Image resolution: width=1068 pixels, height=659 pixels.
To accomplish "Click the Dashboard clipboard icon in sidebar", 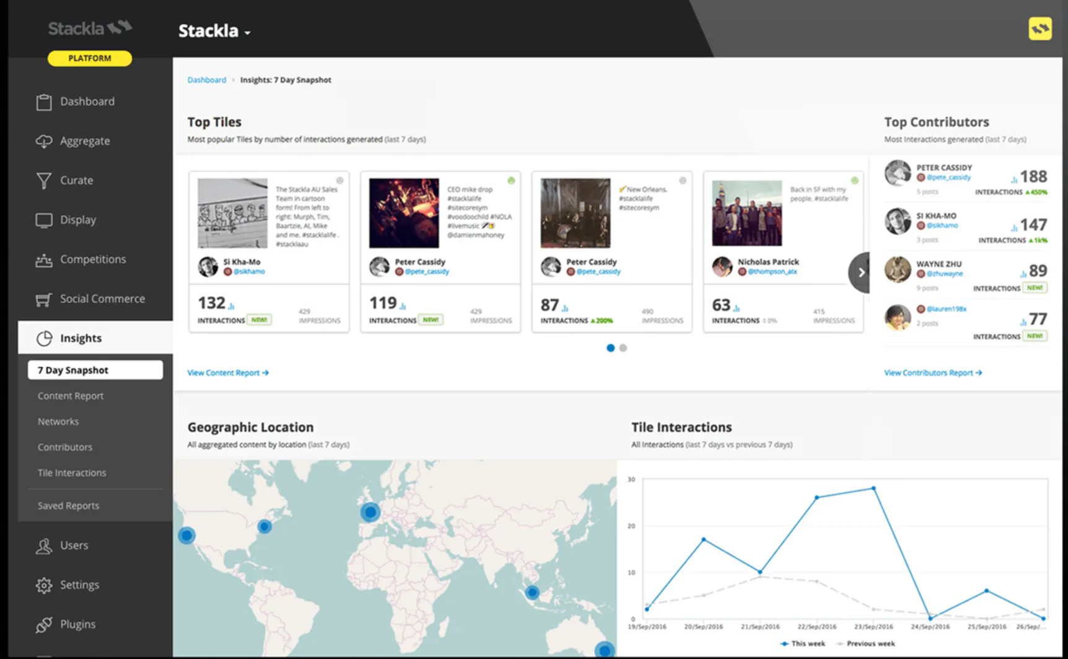I will (x=43, y=102).
